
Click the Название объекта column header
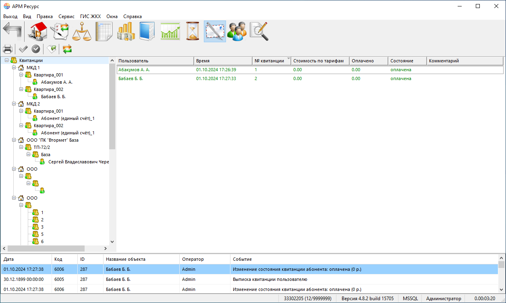tap(141, 259)
